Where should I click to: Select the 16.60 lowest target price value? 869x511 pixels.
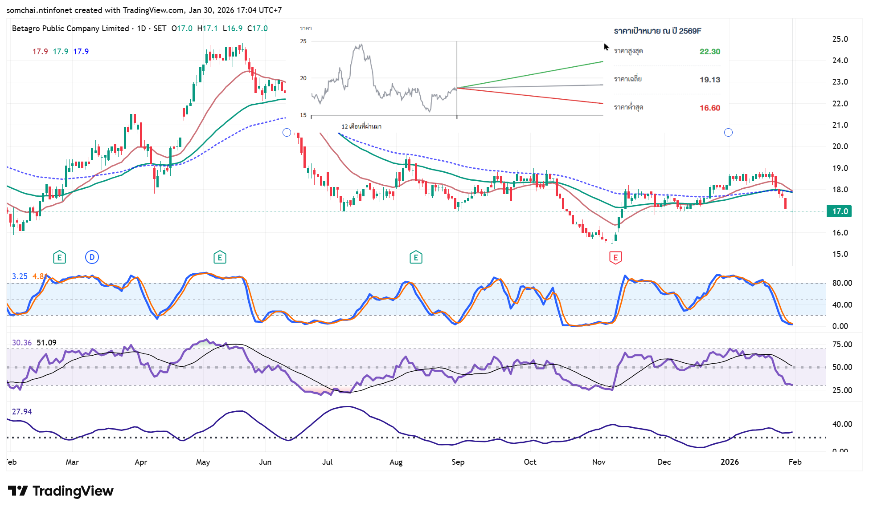[x=709, y=108]
